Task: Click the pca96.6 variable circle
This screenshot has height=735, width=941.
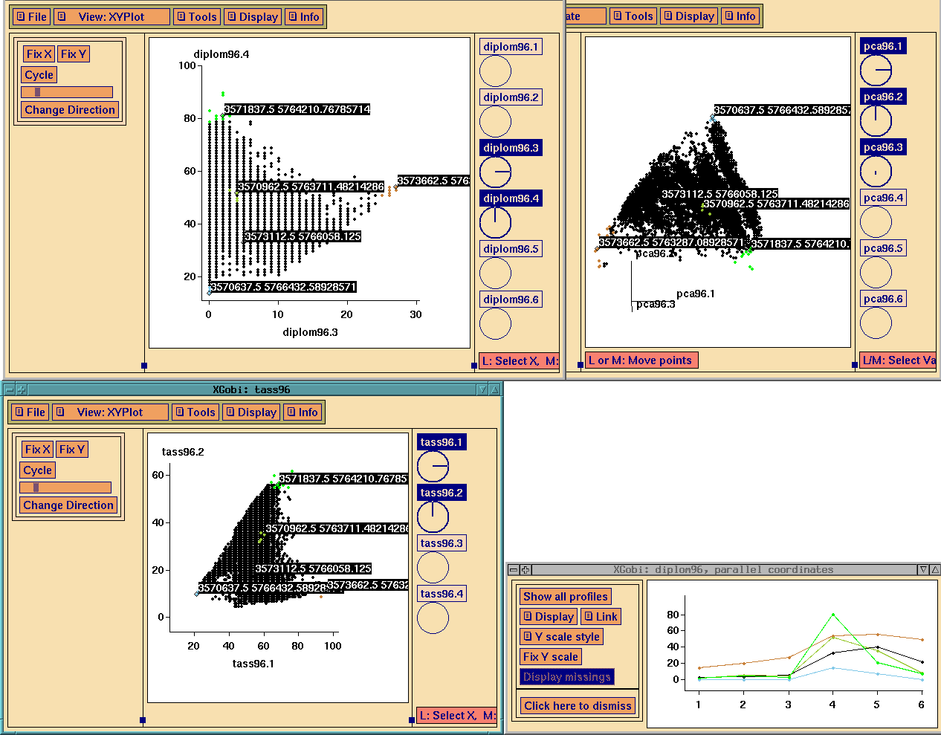Action: (876, 322)
